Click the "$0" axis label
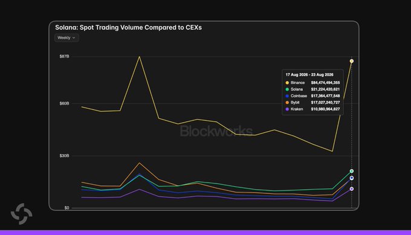Viewport: 411px width, 235px height. 67,208
